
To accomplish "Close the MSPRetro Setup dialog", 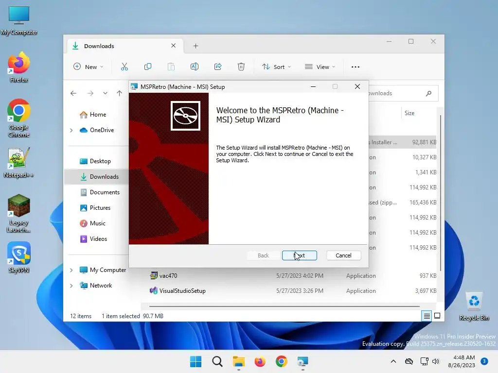I will pos(357,86).
